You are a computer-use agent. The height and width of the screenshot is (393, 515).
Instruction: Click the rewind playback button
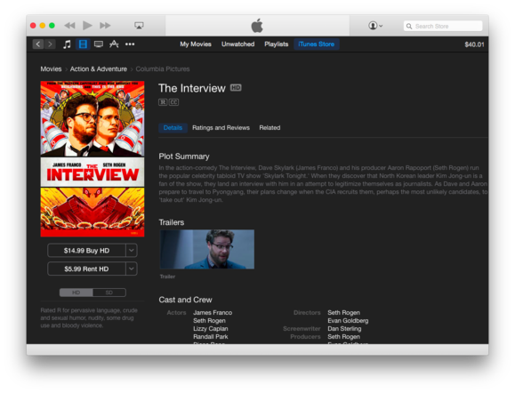tap(69, 26)
